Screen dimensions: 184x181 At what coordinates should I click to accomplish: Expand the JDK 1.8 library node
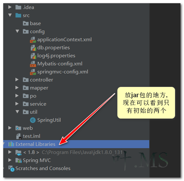10,152
